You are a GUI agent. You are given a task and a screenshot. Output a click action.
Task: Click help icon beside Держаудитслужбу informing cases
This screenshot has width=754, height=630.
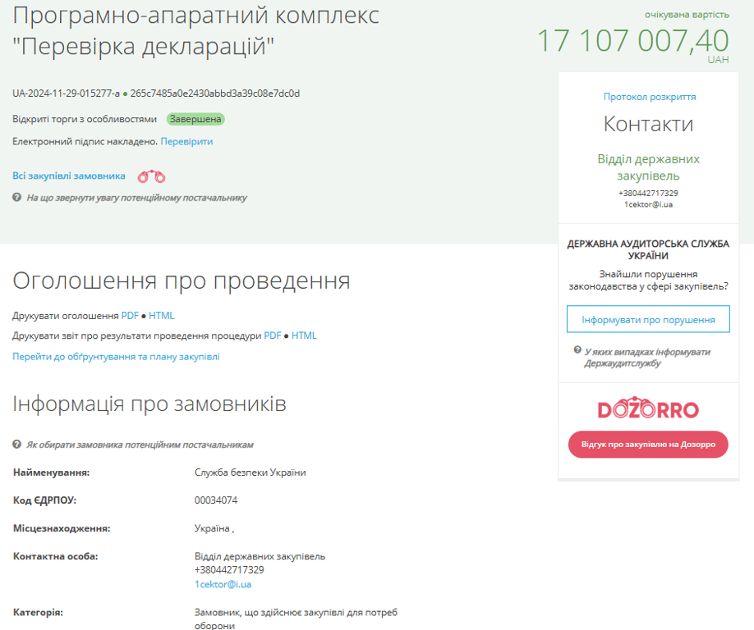[x=577, y=351]
